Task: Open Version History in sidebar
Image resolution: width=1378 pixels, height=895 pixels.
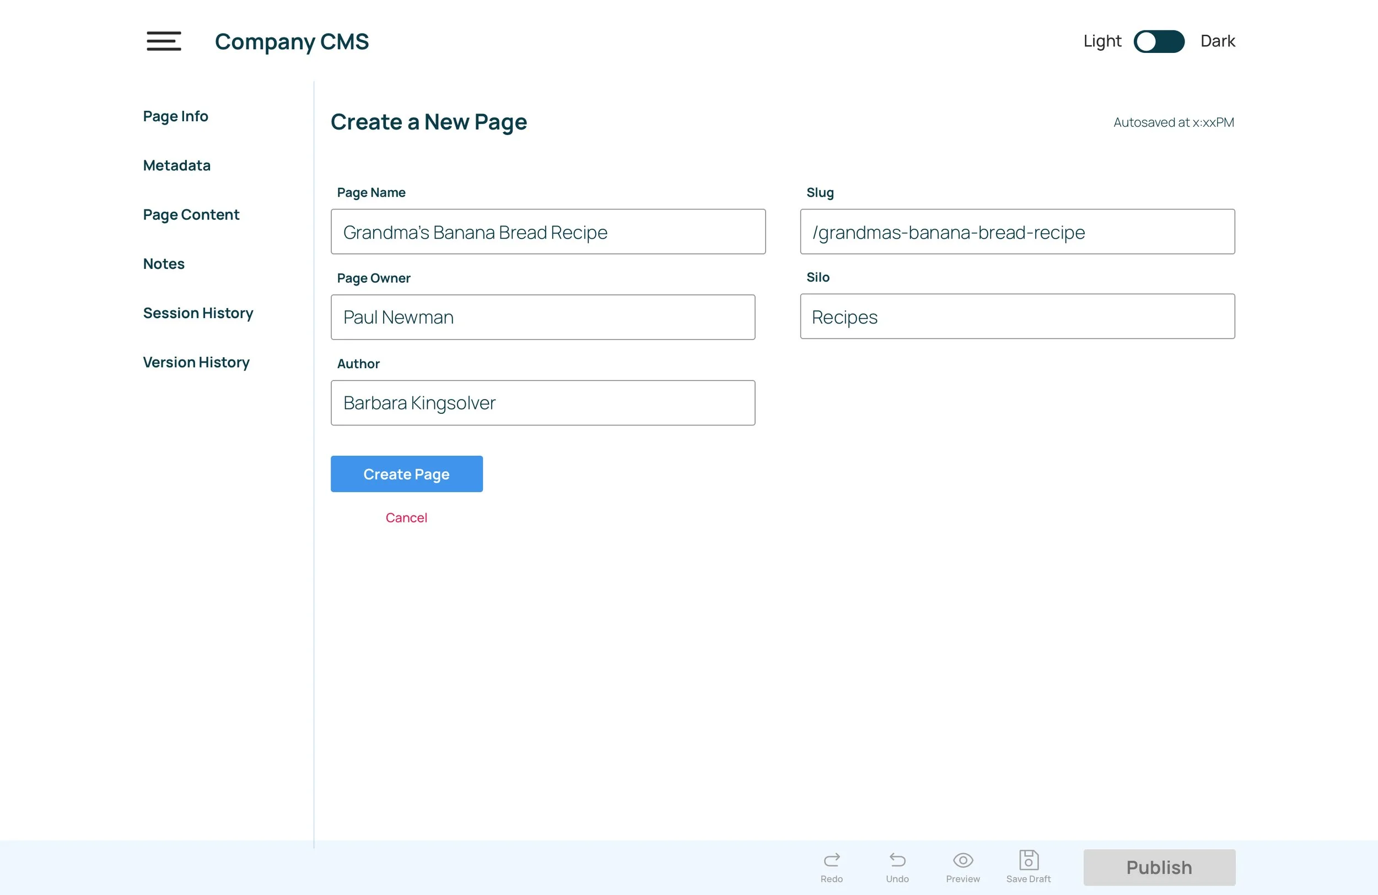Action: coord(196,363)
